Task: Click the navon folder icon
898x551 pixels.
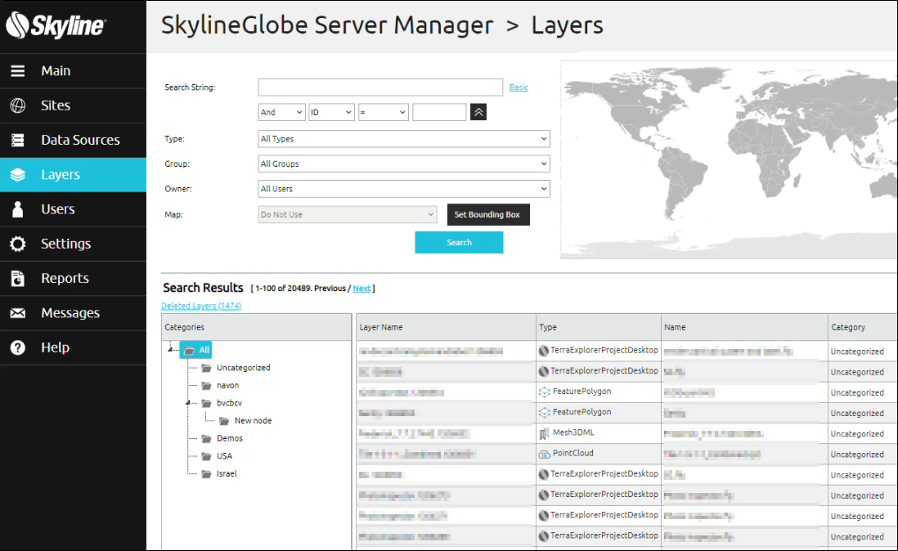Action: (x=206, y=386)
